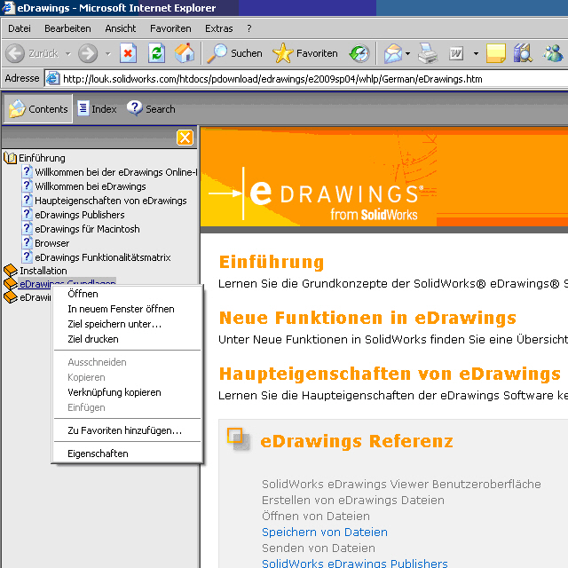The height and width of the screenshot is (568, 568).
Task: Switch to the Search tab
Action: click(151, 108)
